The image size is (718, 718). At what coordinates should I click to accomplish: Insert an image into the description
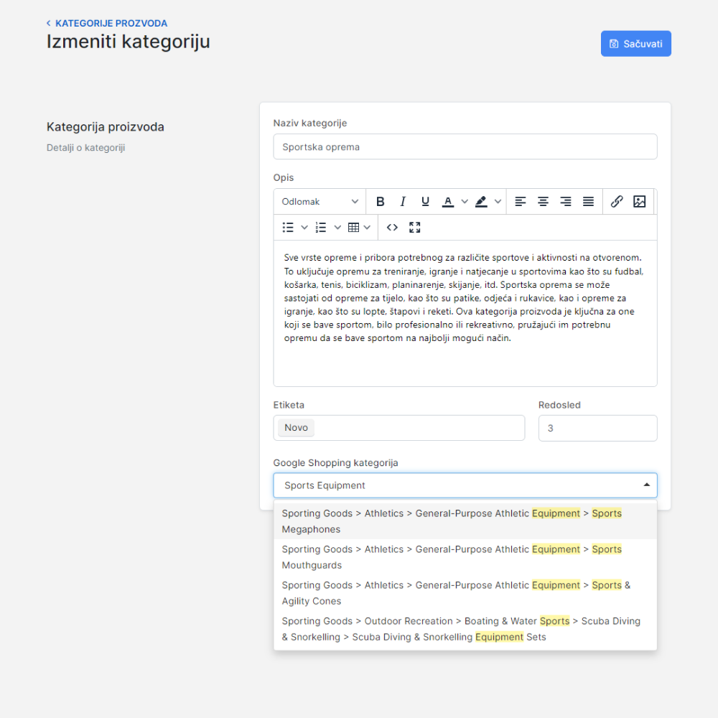point(639,202)
